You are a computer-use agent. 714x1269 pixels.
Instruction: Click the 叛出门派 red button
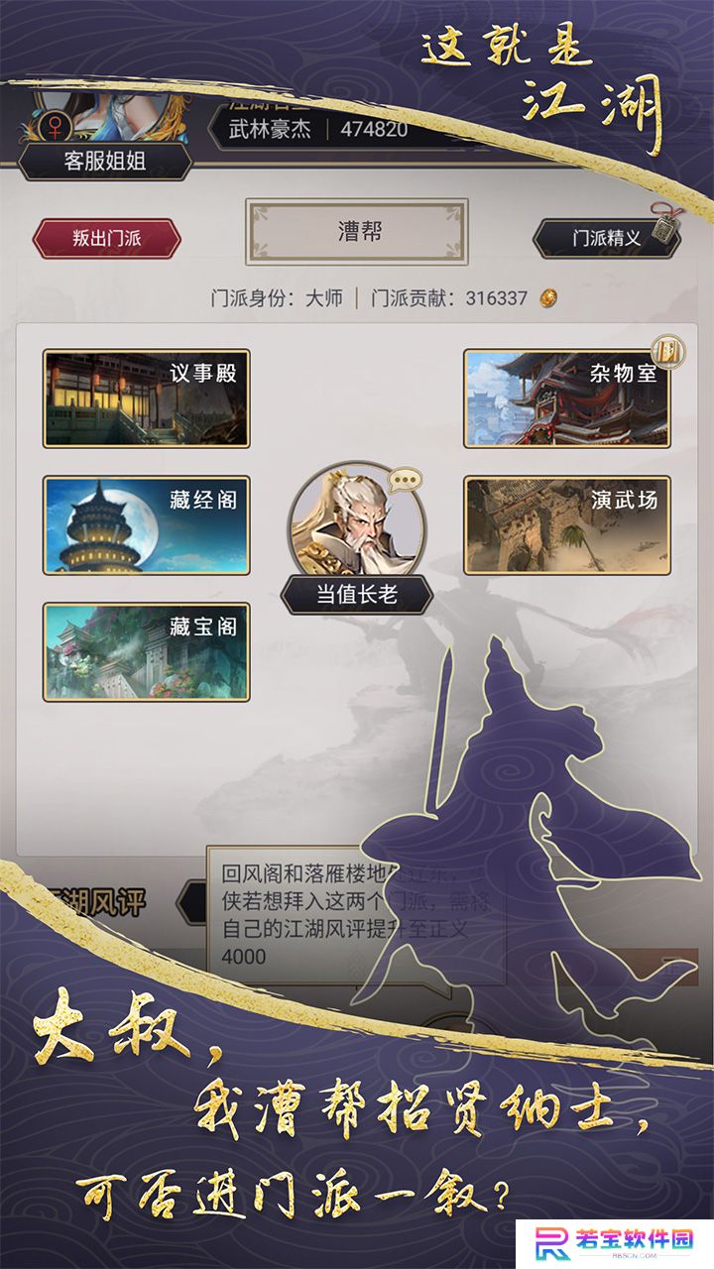tap(107, 238)
